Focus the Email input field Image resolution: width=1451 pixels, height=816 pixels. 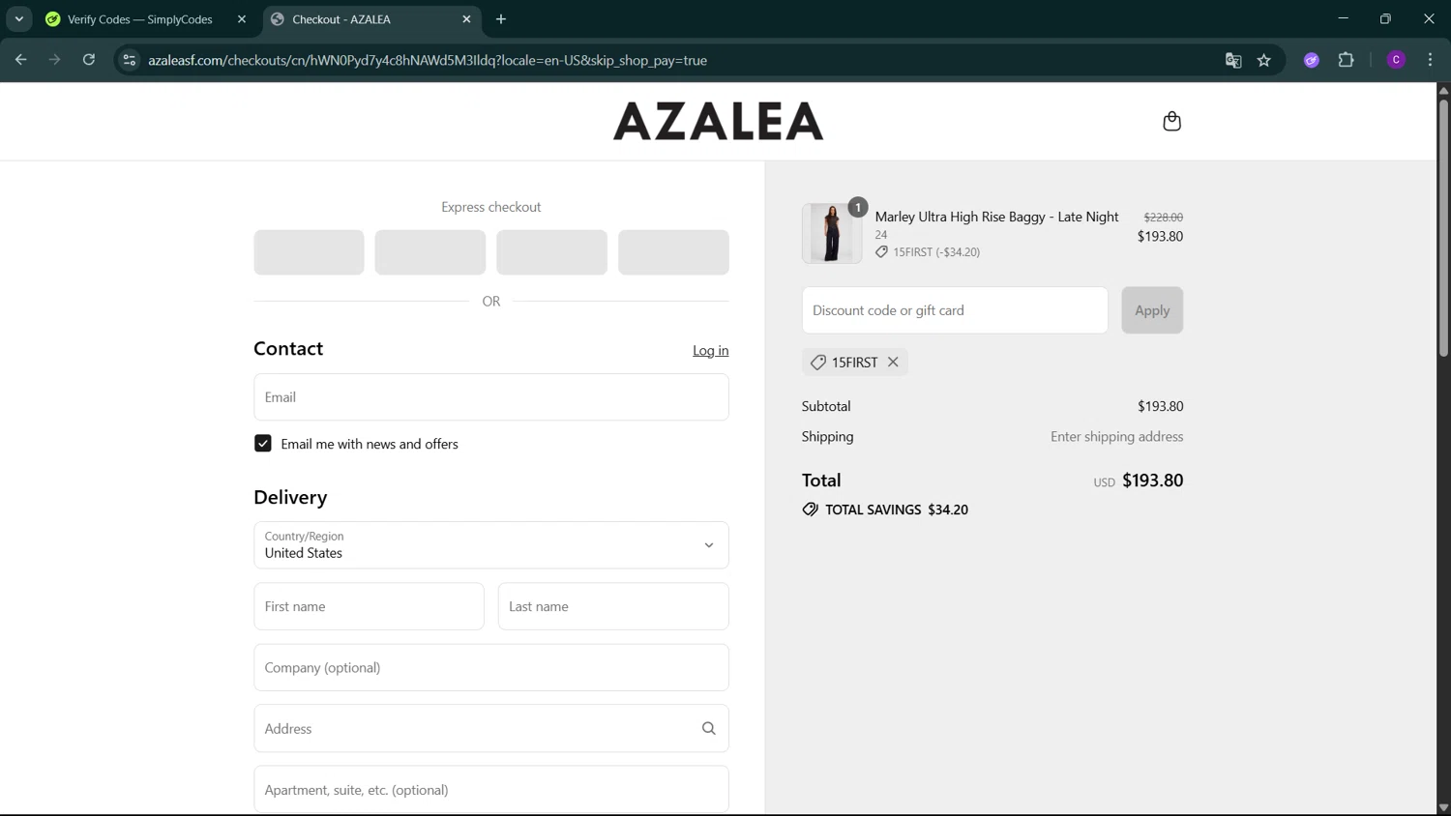(491, 397)
